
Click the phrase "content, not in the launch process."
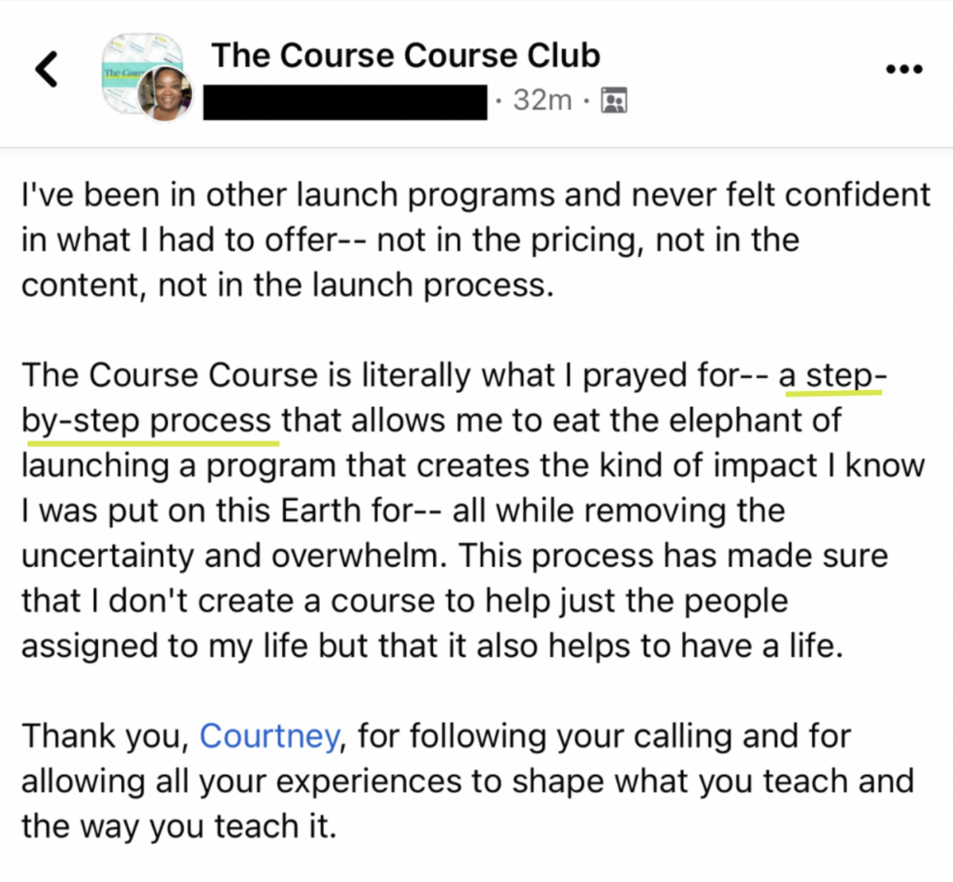(x=287, y=285)
